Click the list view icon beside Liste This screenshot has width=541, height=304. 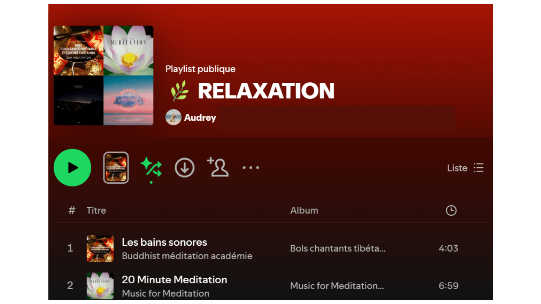point(478,168)
